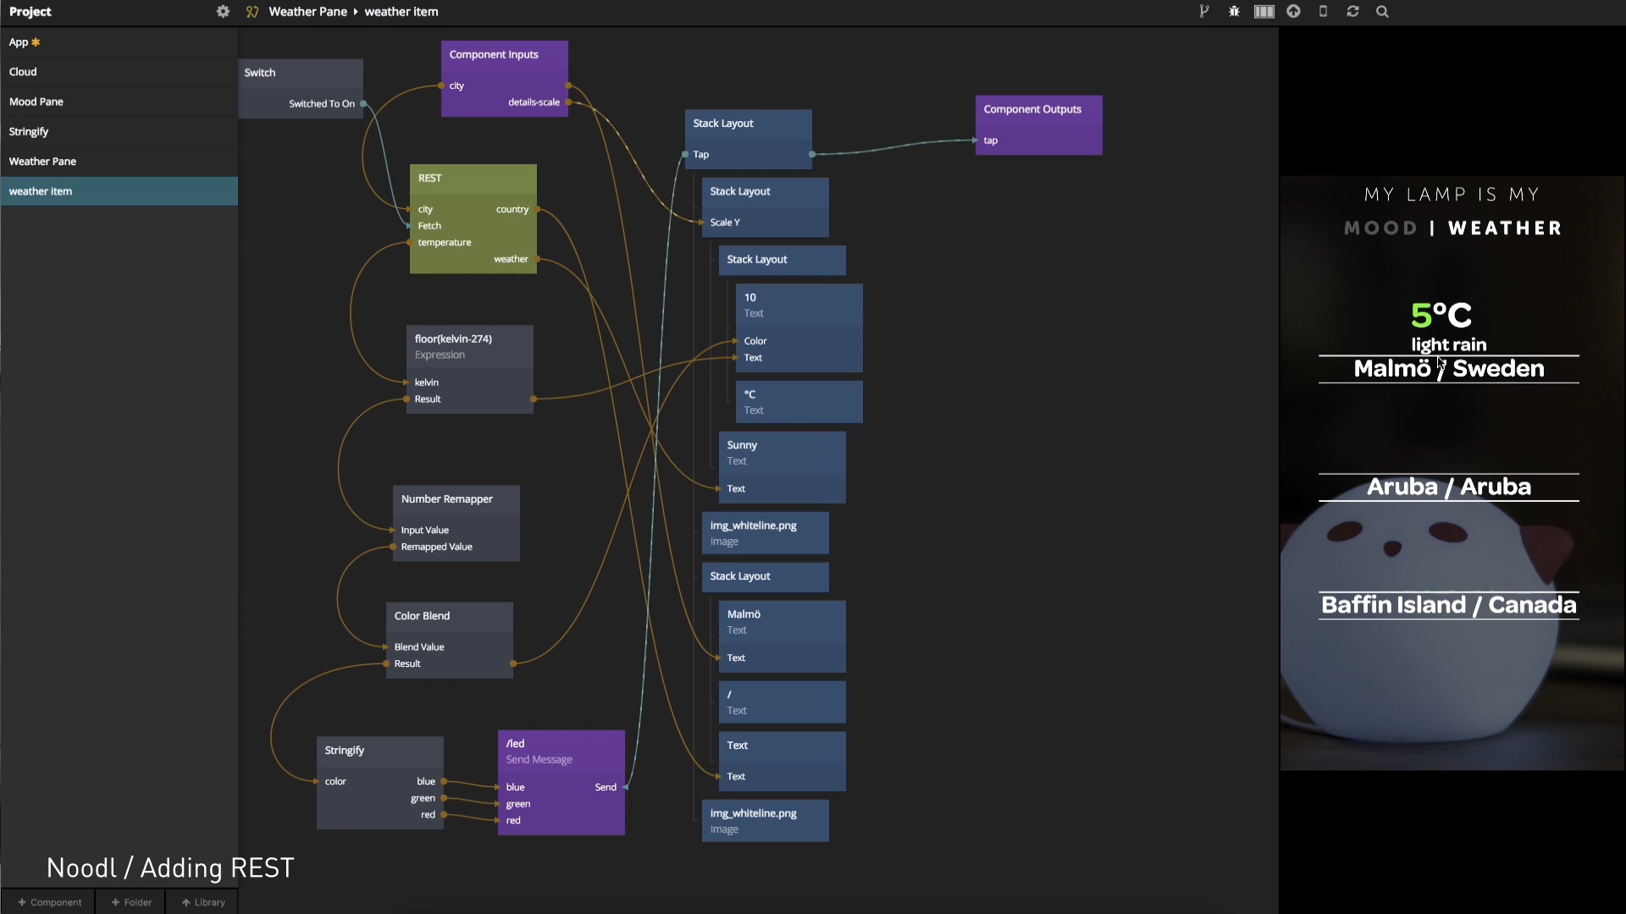The width and height of the screenshot is (1626, 914).
Task: Open the Stringify component in project list
Action: tap(29, 131)
